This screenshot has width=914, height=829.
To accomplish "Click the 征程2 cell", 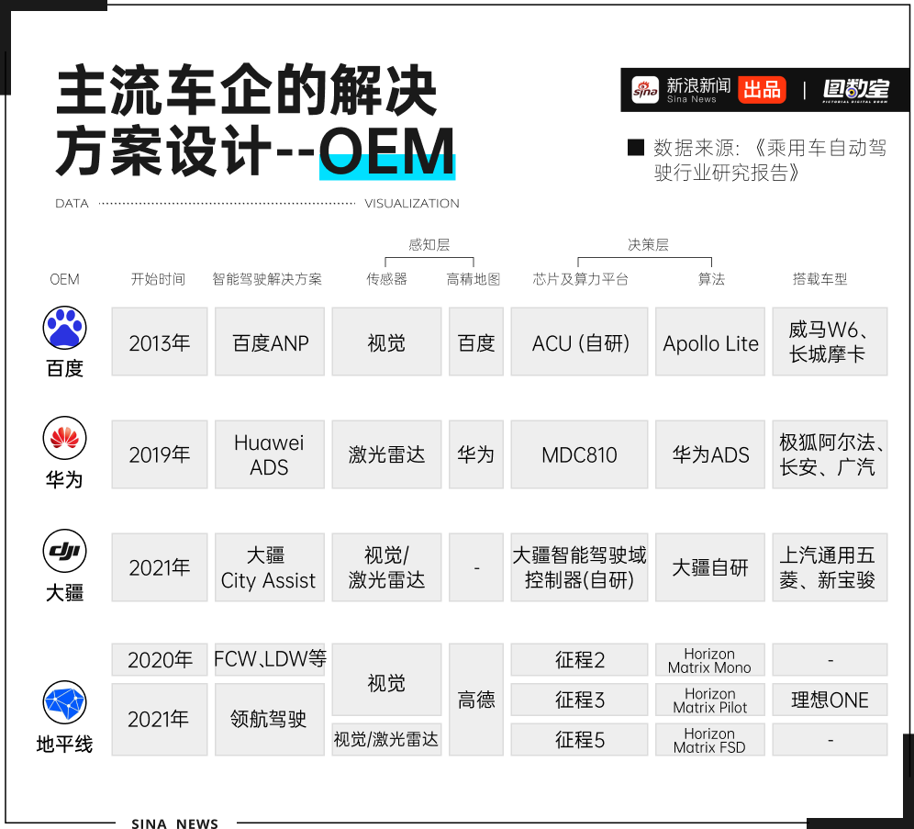I will tap(579, 660).
